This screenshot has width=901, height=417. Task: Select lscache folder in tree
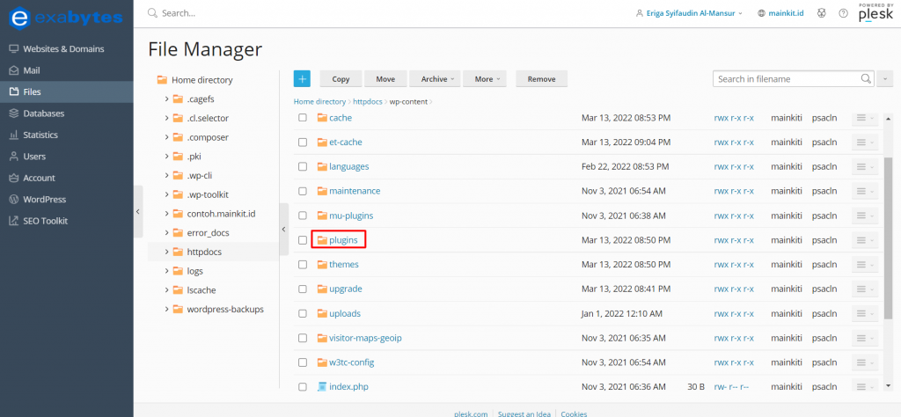coord(201,290)
